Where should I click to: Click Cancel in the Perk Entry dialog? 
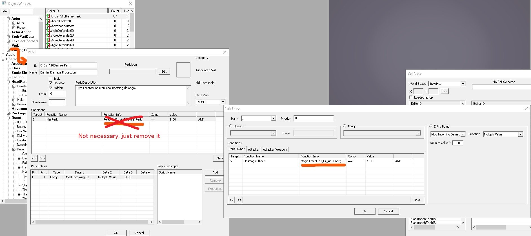388,211
